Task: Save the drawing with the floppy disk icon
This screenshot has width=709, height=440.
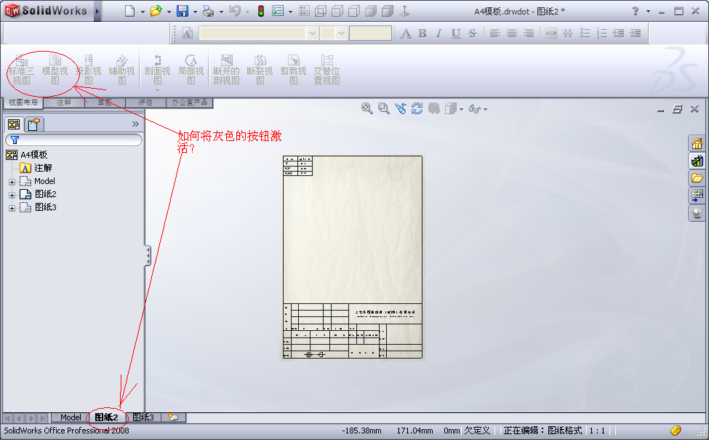Action: coord(183,11)
